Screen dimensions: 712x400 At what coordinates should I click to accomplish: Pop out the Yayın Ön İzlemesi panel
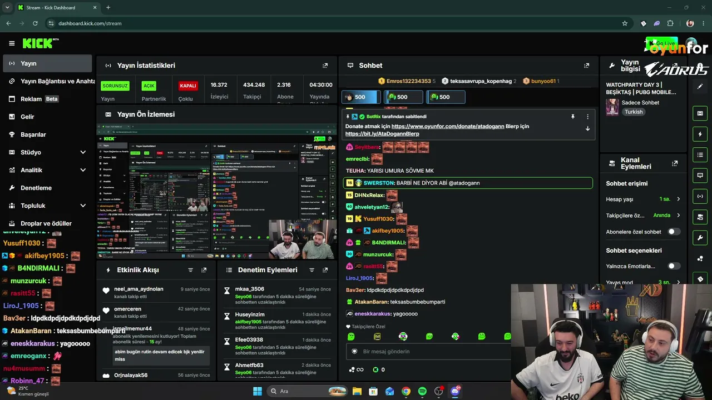(x=325, y=114)
